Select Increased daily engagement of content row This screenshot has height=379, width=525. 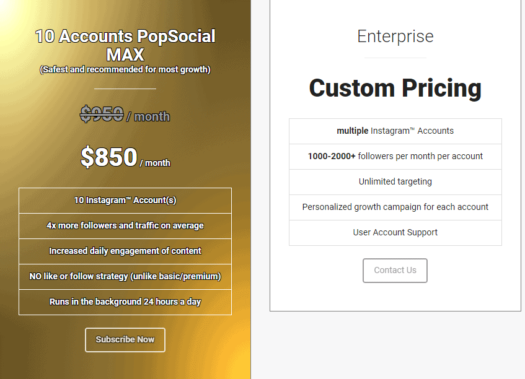125,251
